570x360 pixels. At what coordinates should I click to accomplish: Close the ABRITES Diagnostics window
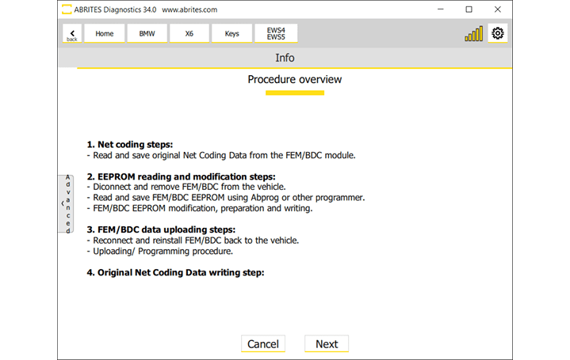[x=499, y=9]
